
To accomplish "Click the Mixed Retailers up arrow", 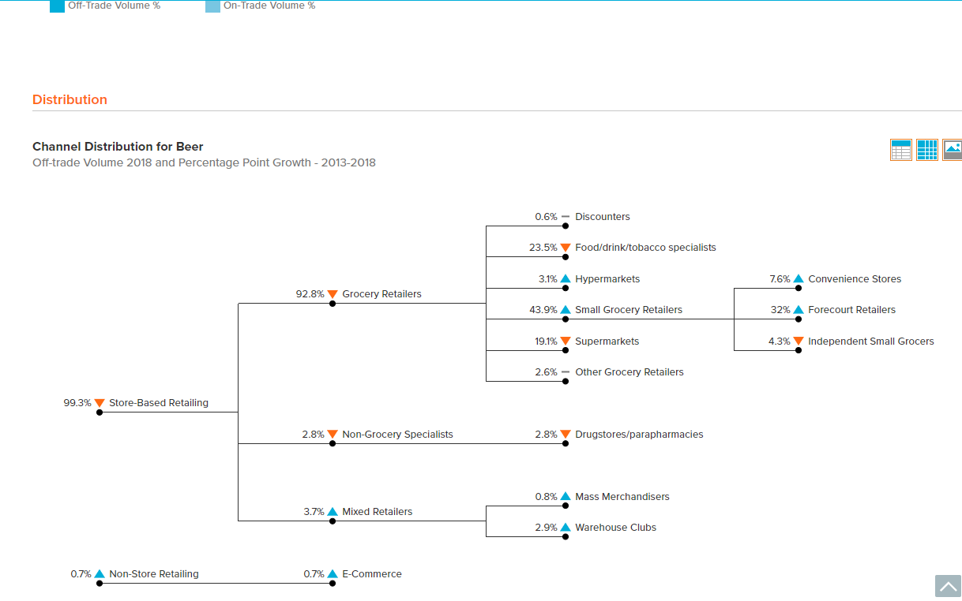I will pos(333,512).
